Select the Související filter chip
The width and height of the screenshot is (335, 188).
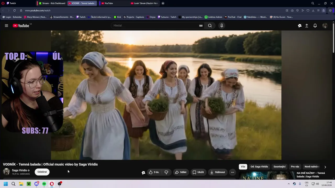tap(280, 167)
